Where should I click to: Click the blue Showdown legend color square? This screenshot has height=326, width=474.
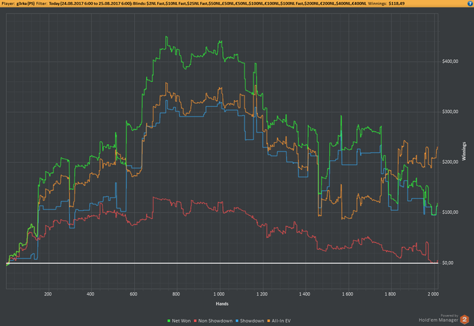click(x=237, y=321)
